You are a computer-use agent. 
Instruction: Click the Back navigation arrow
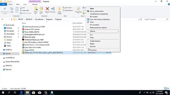pyautogui.click(x=2, y=19)
